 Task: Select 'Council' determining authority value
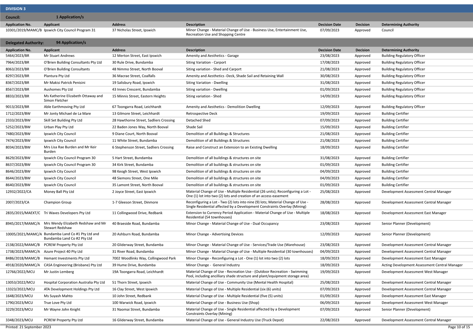click(x=387, y=30)
